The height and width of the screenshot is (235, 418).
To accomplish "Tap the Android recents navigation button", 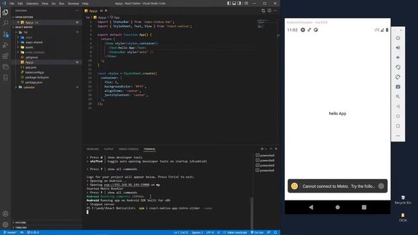I will pos(364,208).
